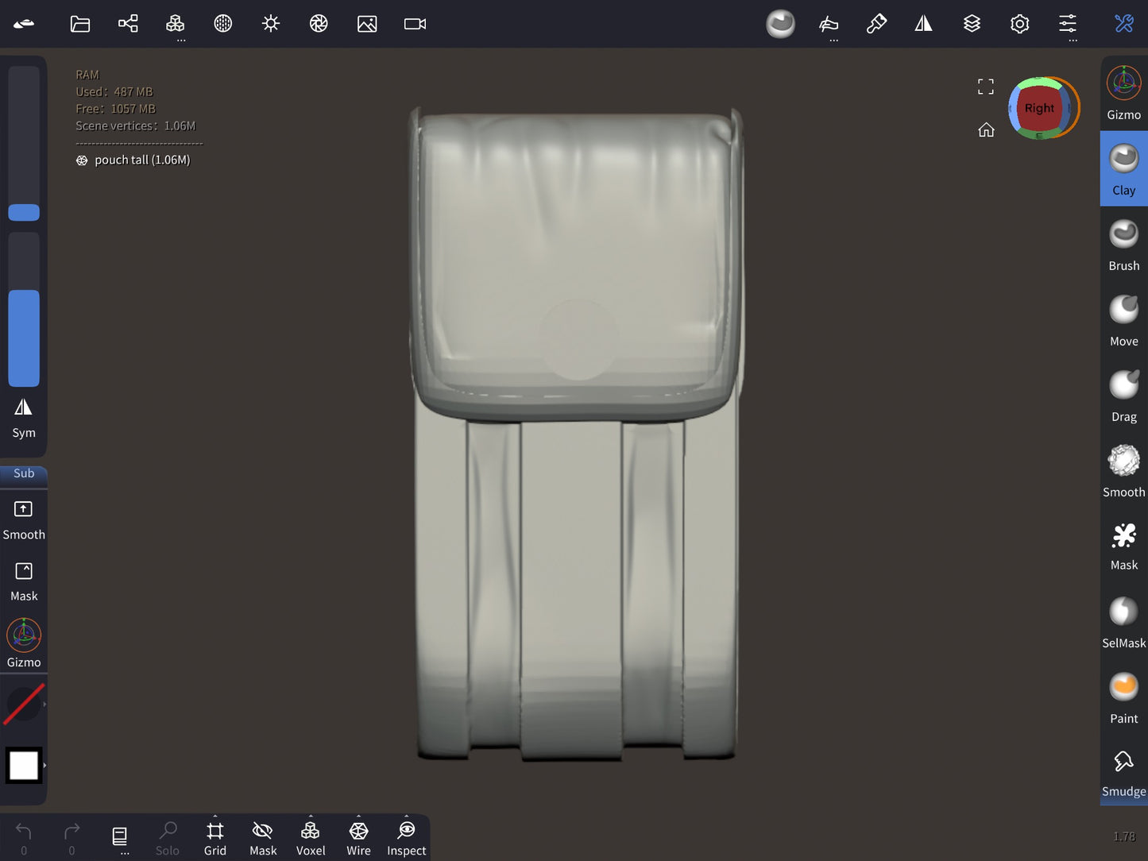The width and height of the screenshot is (1148, 861).
Task: Open the Interface sliders menu
Action: click(x=1068, y=24)
